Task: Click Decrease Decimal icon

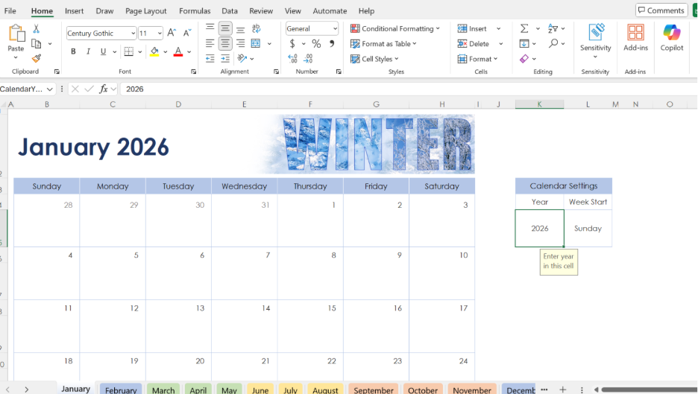Action: point(308,58)
